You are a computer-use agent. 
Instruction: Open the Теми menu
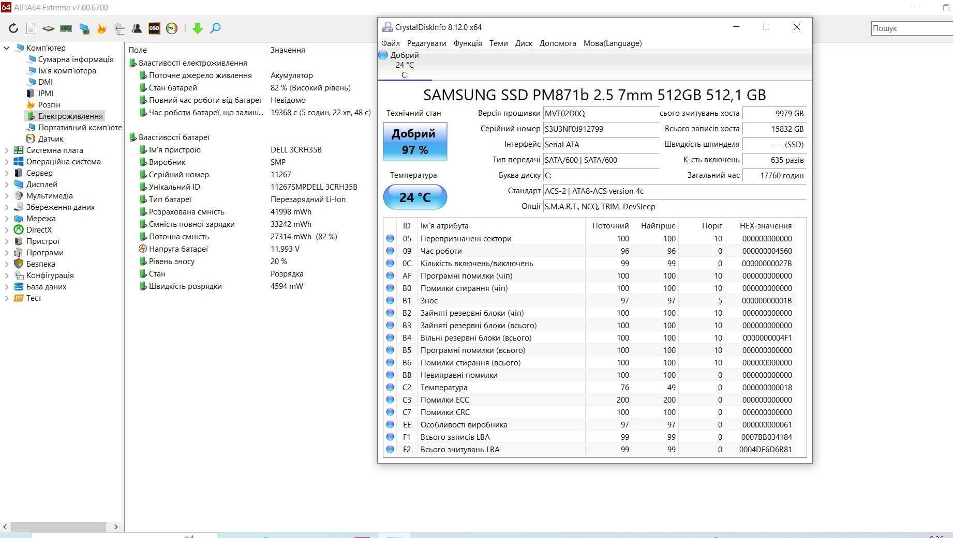pyautogui.click(x=499, y=43)
